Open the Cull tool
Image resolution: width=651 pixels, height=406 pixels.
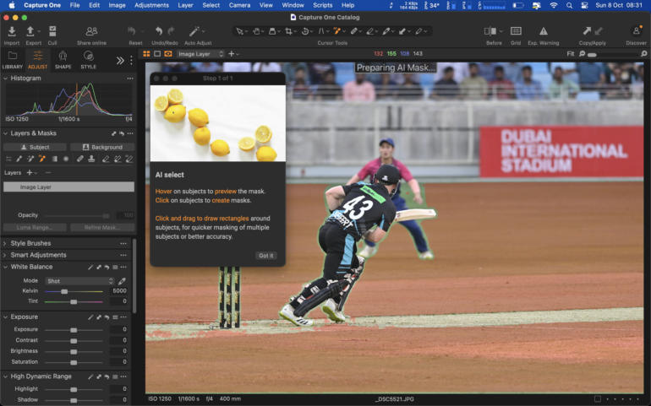[x=52, y=31]
